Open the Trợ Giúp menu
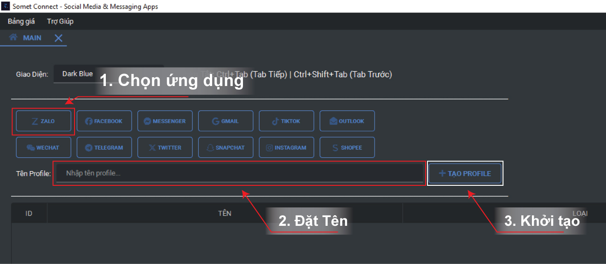Image resolution: width=606 pixels, height=264 pixels. tap(60, 21)
